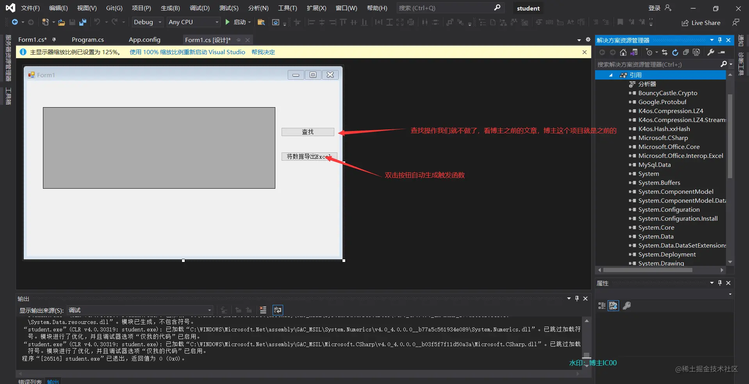Screen dimensions: 749x384
Task: Select the gray DataGridView on Form1
Action: (159, 148)
